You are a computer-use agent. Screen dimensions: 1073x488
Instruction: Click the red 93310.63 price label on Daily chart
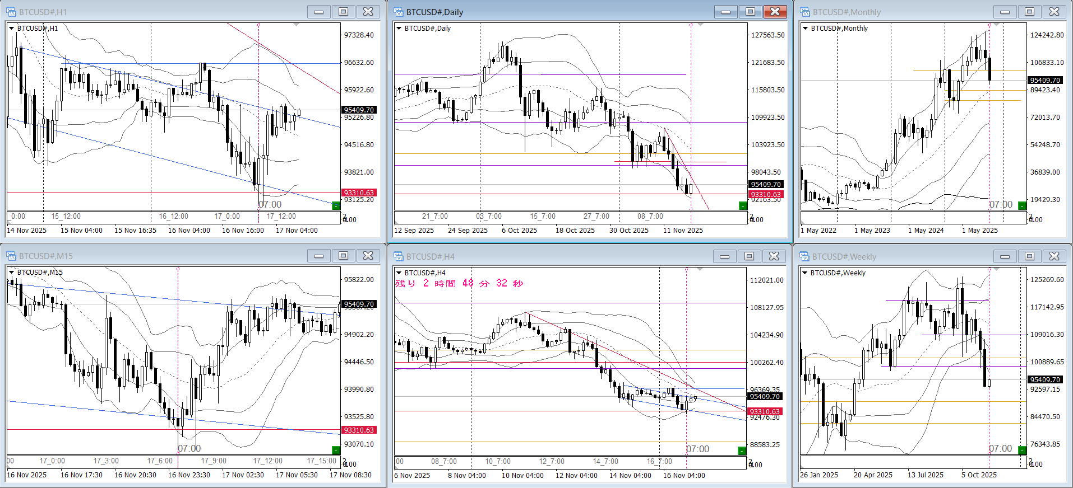point(766,194)
